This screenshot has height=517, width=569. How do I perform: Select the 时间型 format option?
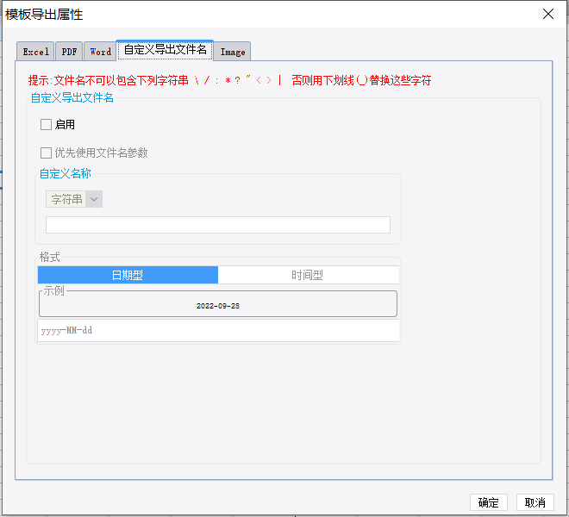pos(308,275)
